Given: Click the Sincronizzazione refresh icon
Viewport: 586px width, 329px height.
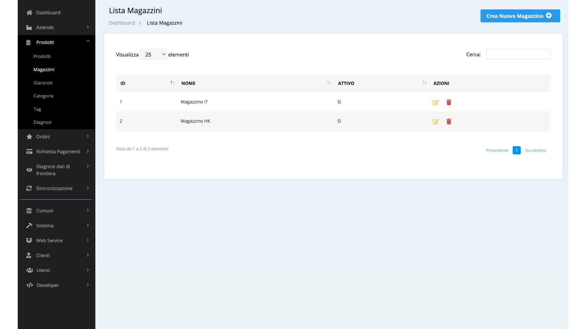Looking at the screenshot, I should [x=29, y=188].
